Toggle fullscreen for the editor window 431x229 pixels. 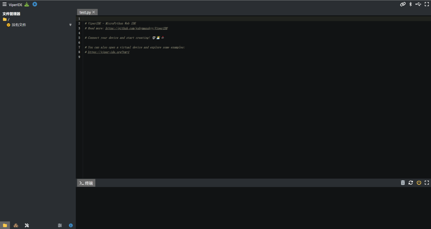tap(427, 4)
